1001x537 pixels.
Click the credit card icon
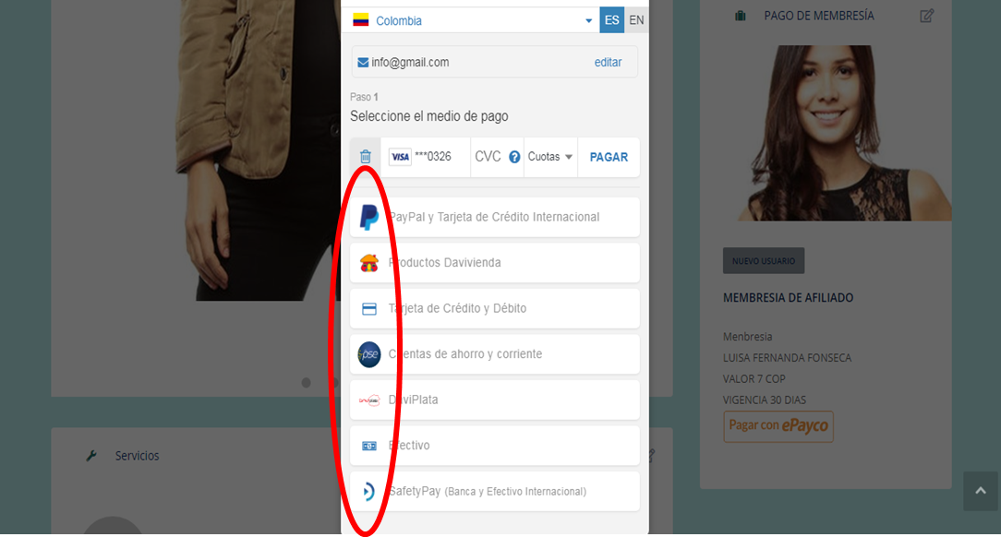369,309
